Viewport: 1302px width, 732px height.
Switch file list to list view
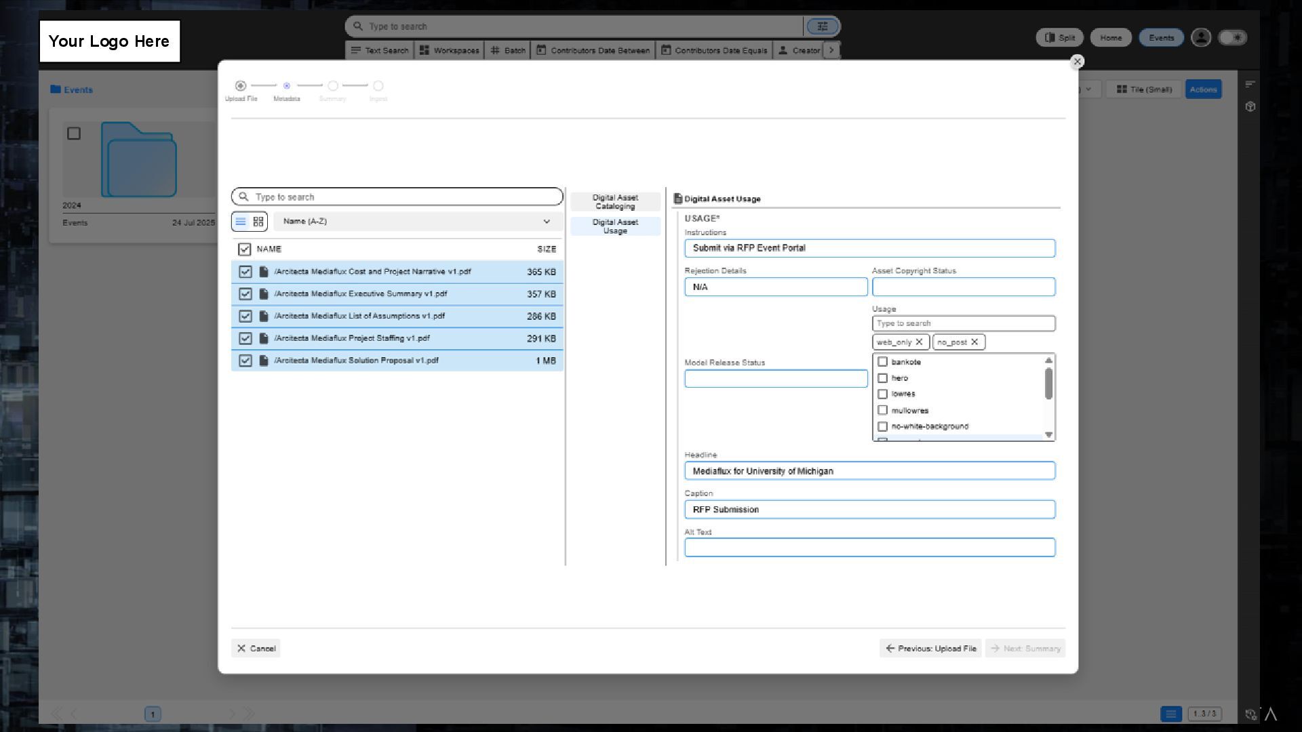(241, 222)
